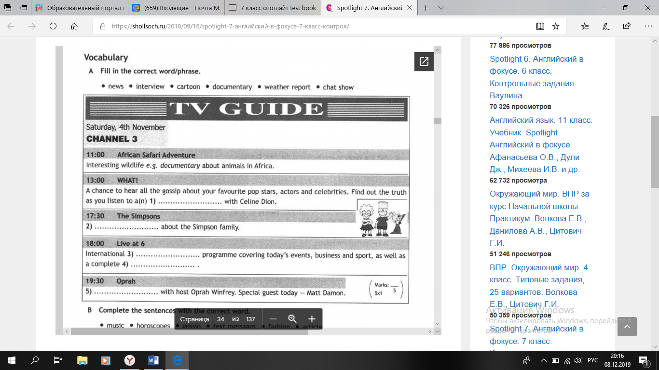Click document scrollbar down arrow
Screen dimensions: 659x370
pyautogui.click(x=437, y=324)
